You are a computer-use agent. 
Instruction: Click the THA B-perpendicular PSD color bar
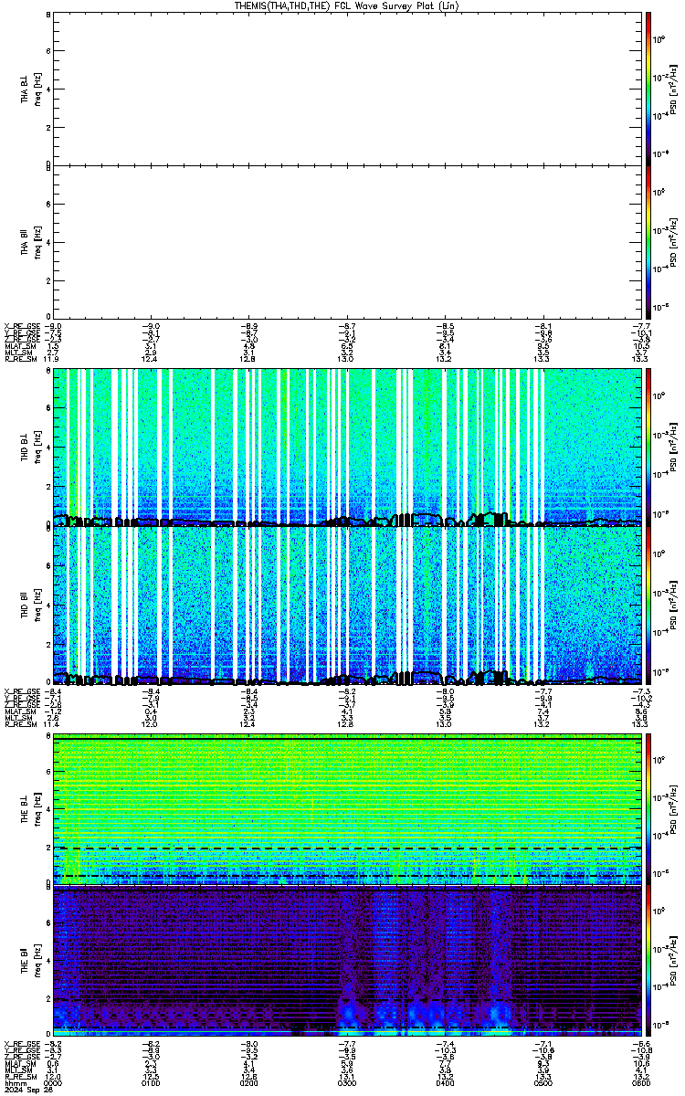(648, 88)
